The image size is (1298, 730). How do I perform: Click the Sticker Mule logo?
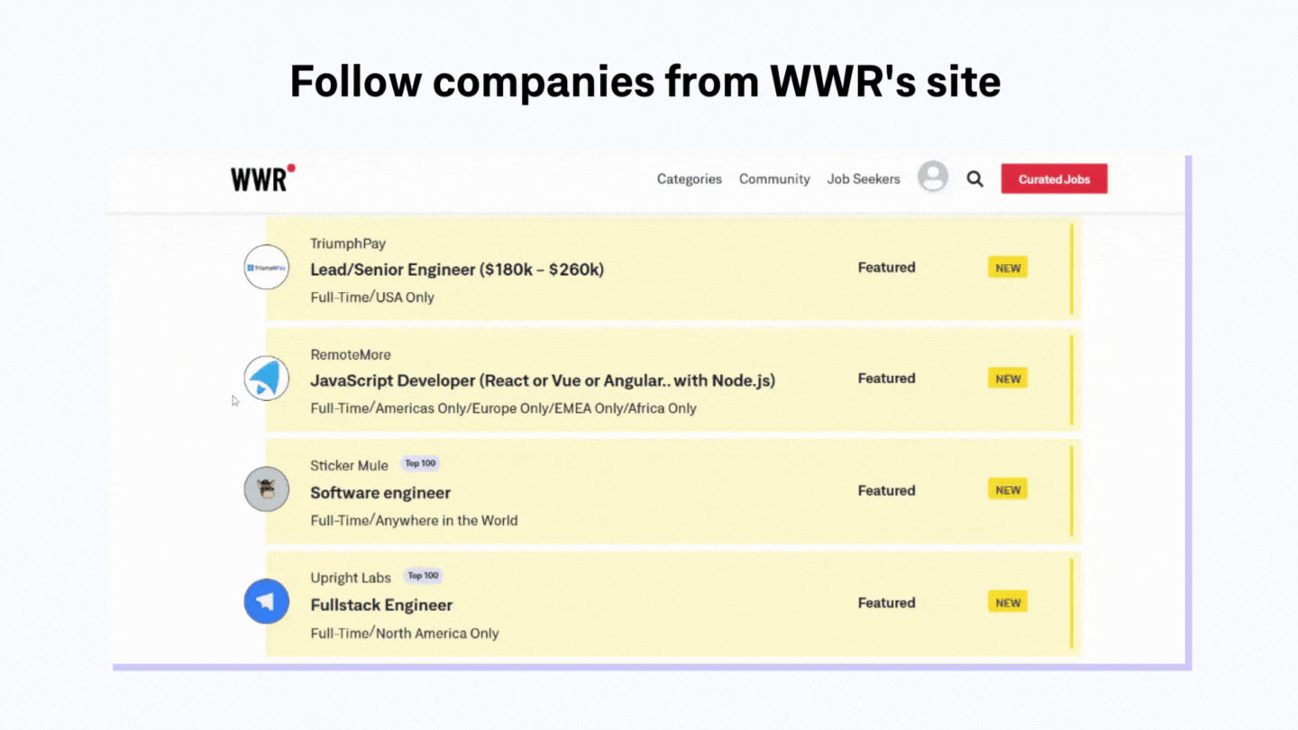tap(266, 490)
